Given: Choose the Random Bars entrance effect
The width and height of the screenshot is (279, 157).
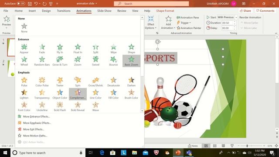Looking at the screenshot, I should (42, 61).
